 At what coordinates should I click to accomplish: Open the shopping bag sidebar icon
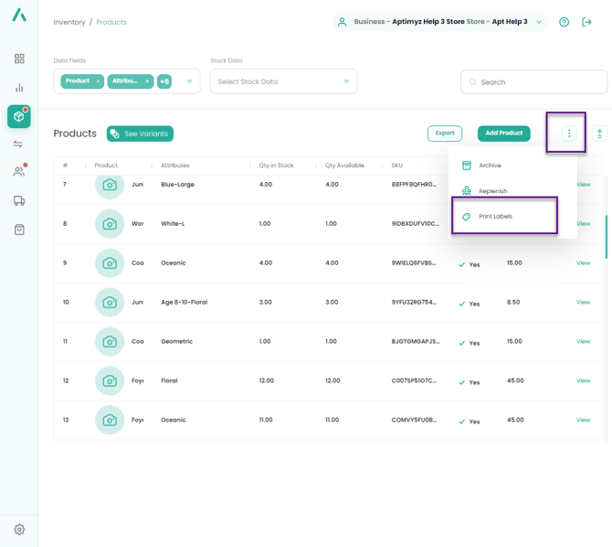pos(19,230)
